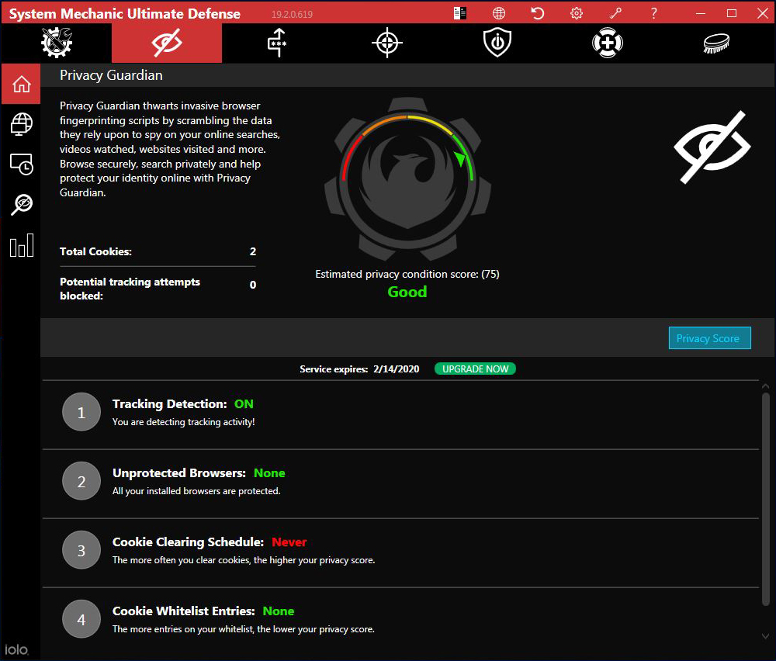Click the Cookie Clearing Schedule Never value
The width and height of the screenshot is (776, 661).
point(289,542)
